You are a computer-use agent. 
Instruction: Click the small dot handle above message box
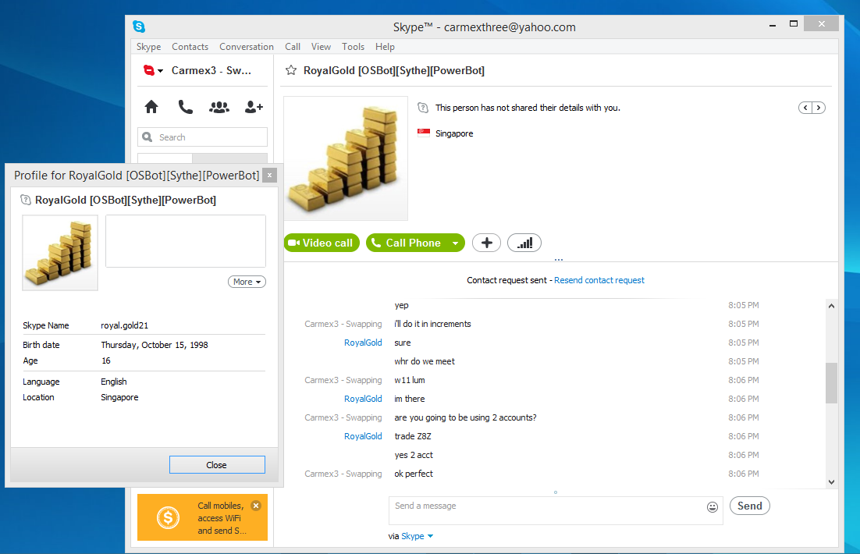click(x=556, y=492)
